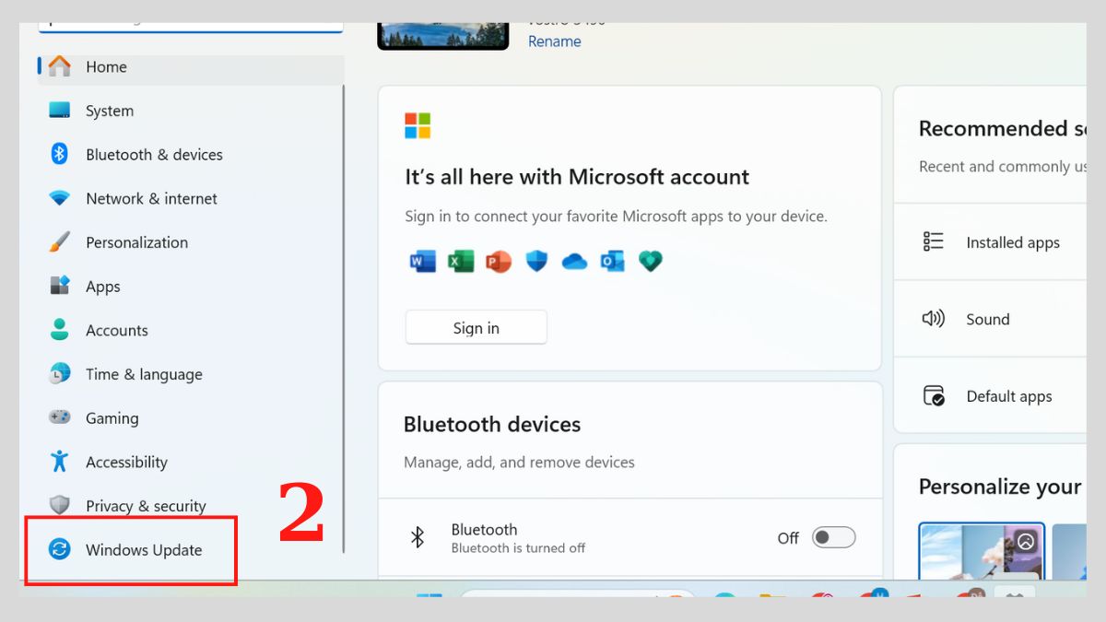Click the Microsoft Defender shield icon

536,262
